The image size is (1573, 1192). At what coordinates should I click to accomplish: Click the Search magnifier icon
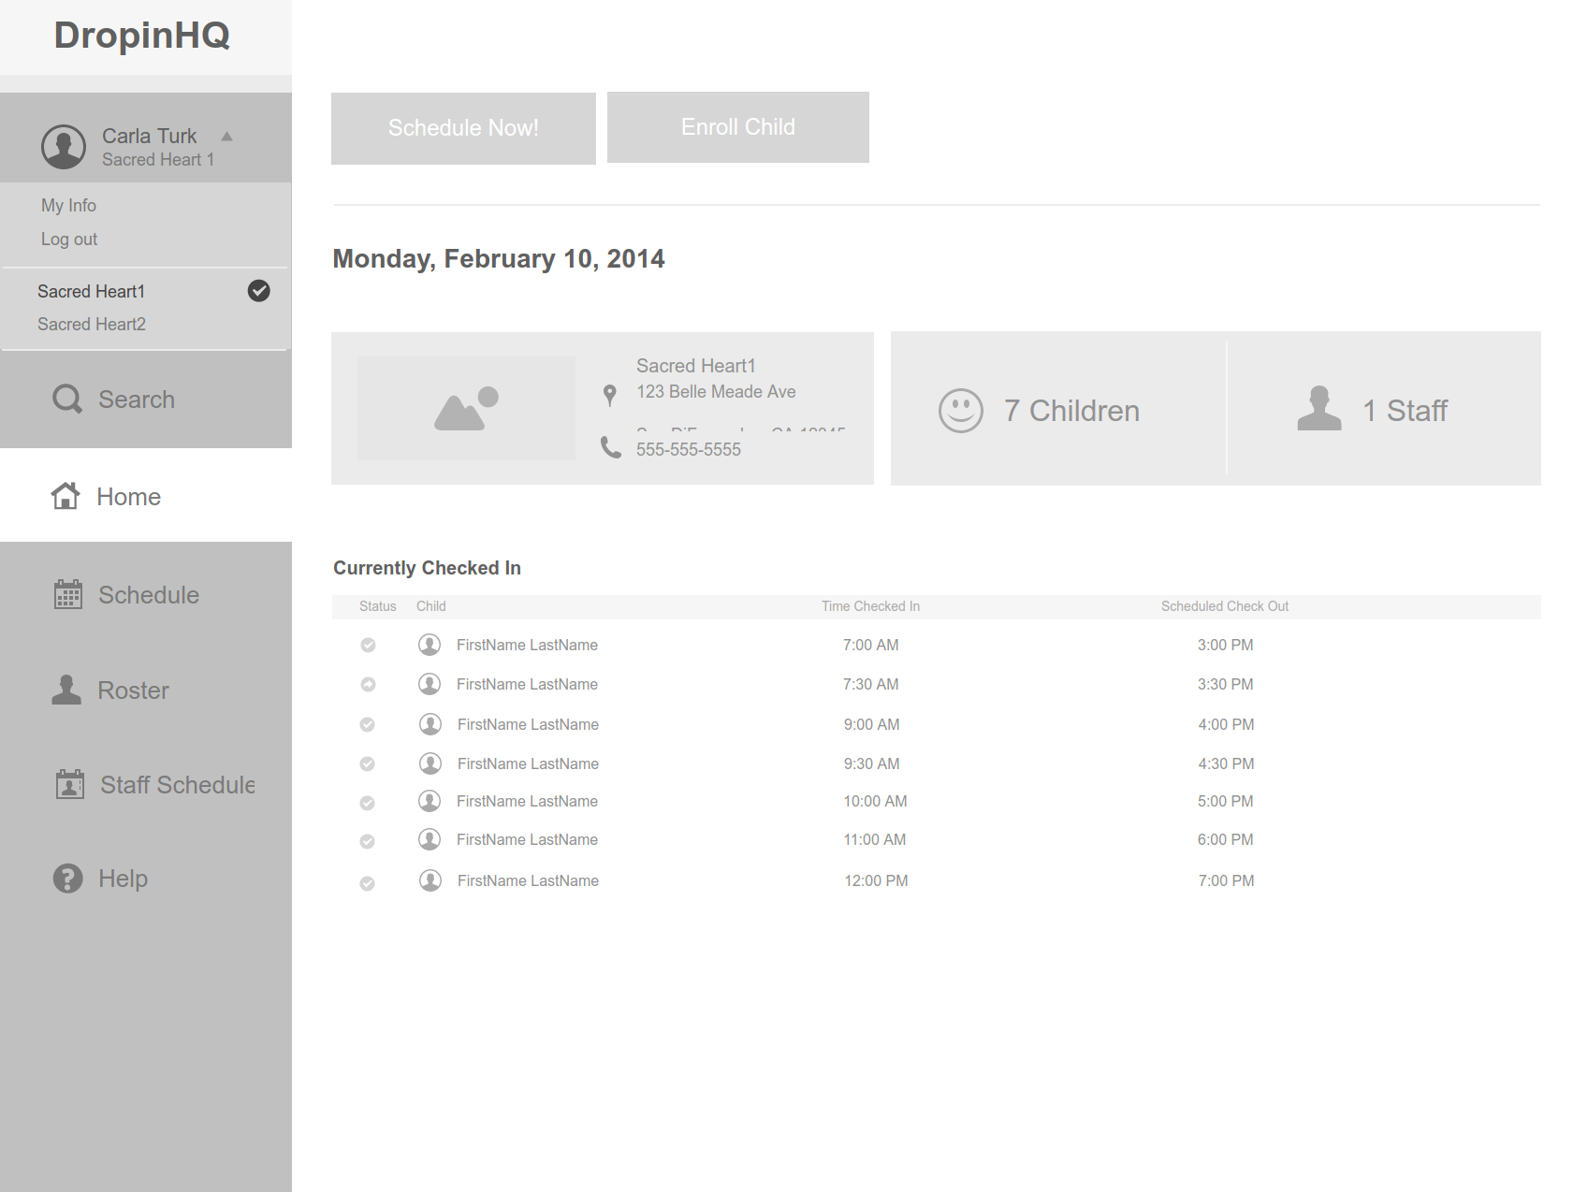point(67,400)
